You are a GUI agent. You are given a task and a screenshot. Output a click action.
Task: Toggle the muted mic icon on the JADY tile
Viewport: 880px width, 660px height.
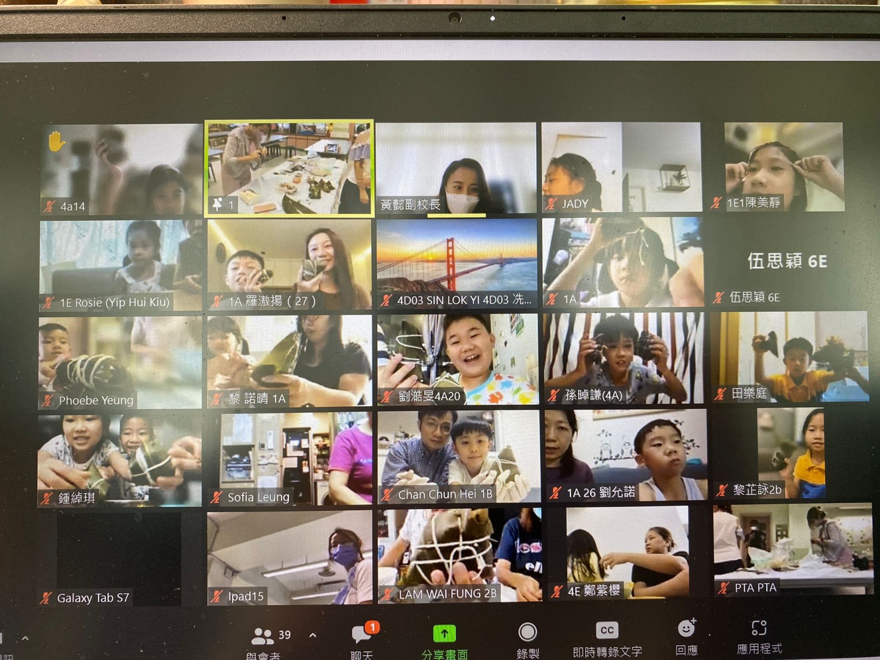click(x=551, y=204)
